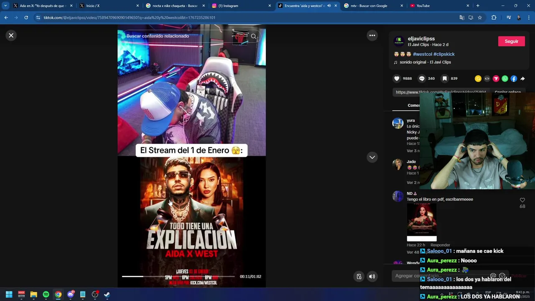The width and height of the screenshot is (535, 301).
Task: Like the video using the heart icon
Action: 397,79
